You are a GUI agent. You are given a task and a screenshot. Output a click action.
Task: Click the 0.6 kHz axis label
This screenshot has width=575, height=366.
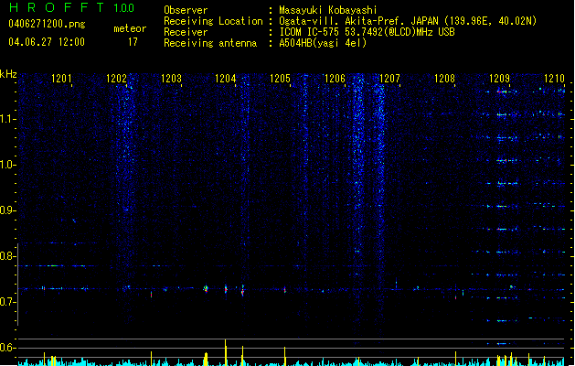[x=8, y=348]
